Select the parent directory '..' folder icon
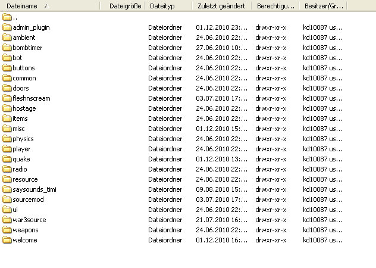376x268 pixels. pyautogui.click(x=7, y=17)
